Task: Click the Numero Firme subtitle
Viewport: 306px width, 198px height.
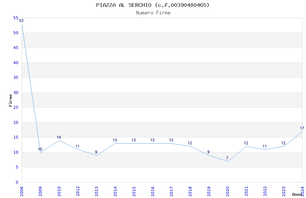Action: point(153,13)
